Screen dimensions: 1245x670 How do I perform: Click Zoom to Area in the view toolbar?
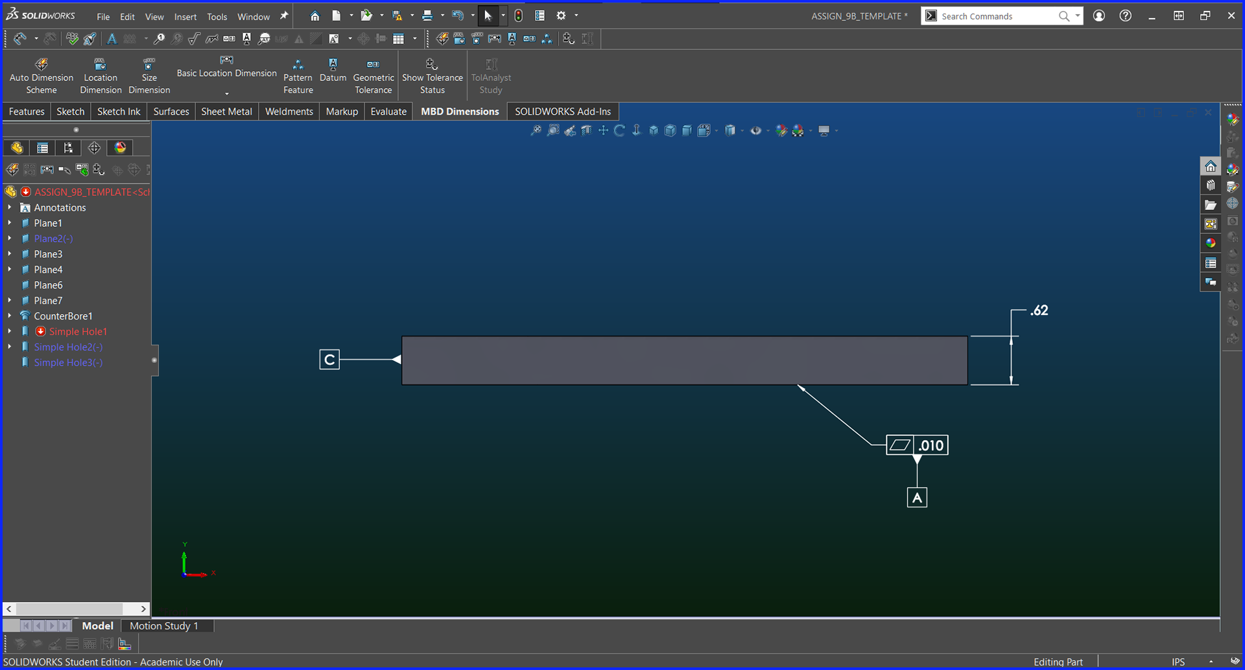tap(553, 131)
